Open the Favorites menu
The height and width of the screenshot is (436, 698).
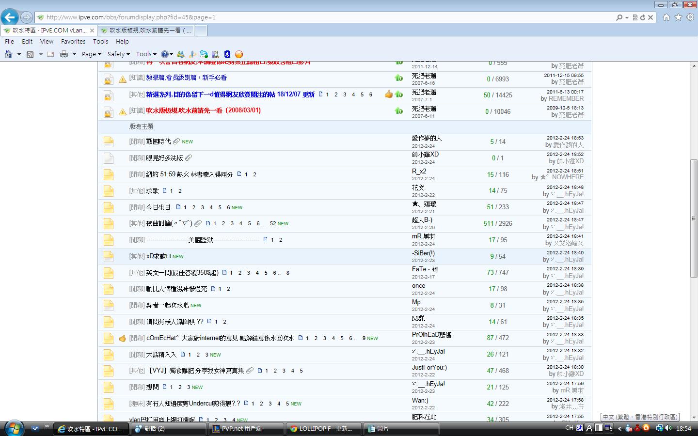click(x=73, y=42)
